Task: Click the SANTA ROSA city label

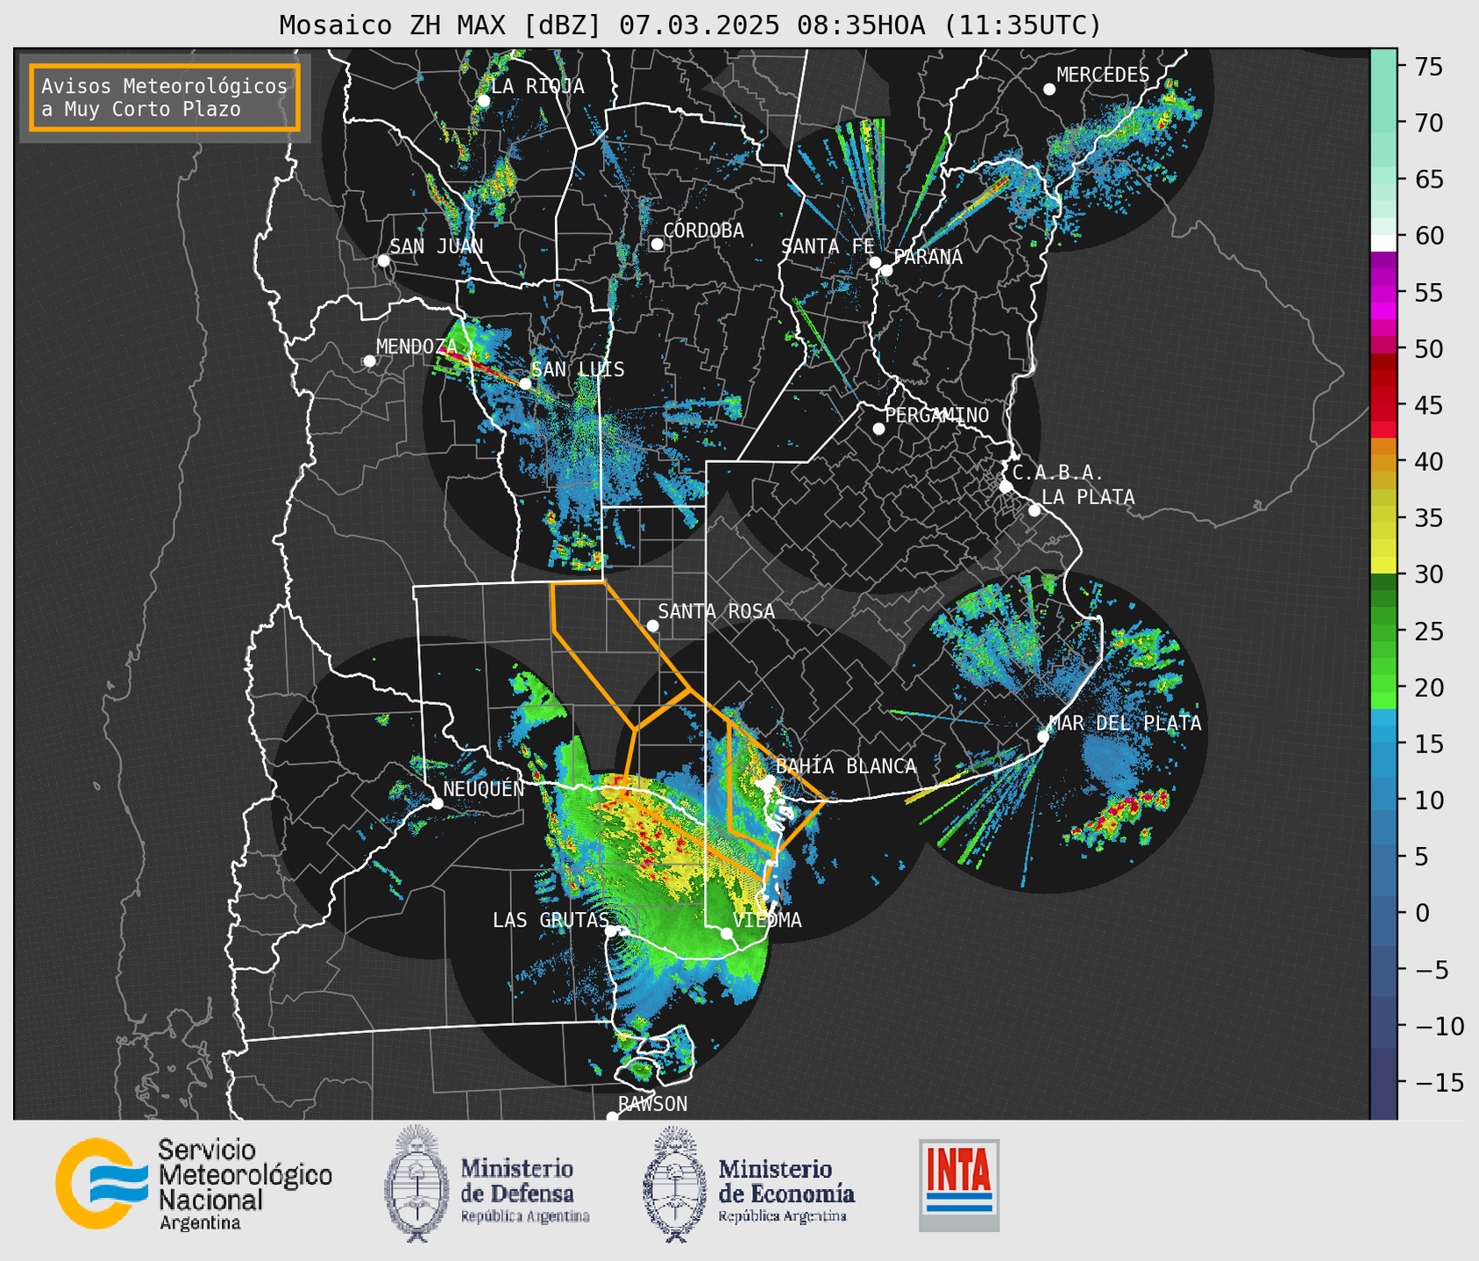Action: pyautogui.click(x=716, y=612)
